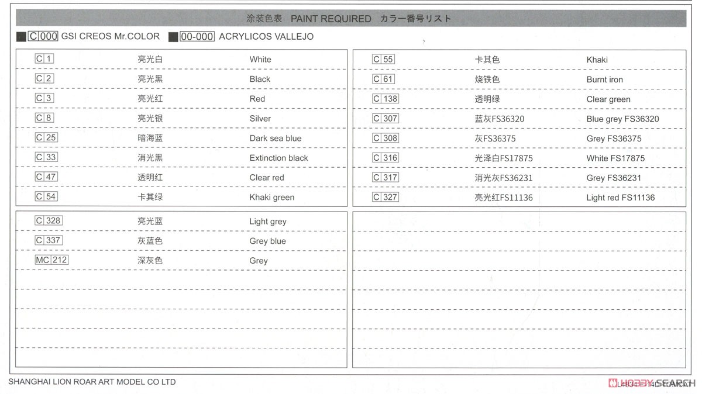Click the C 8 paint code
Viewport: 702px width, 394px height.
tap(44, 118)
